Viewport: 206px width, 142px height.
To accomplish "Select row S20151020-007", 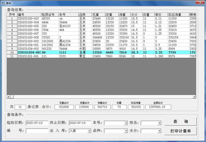I will coord(101,34).
